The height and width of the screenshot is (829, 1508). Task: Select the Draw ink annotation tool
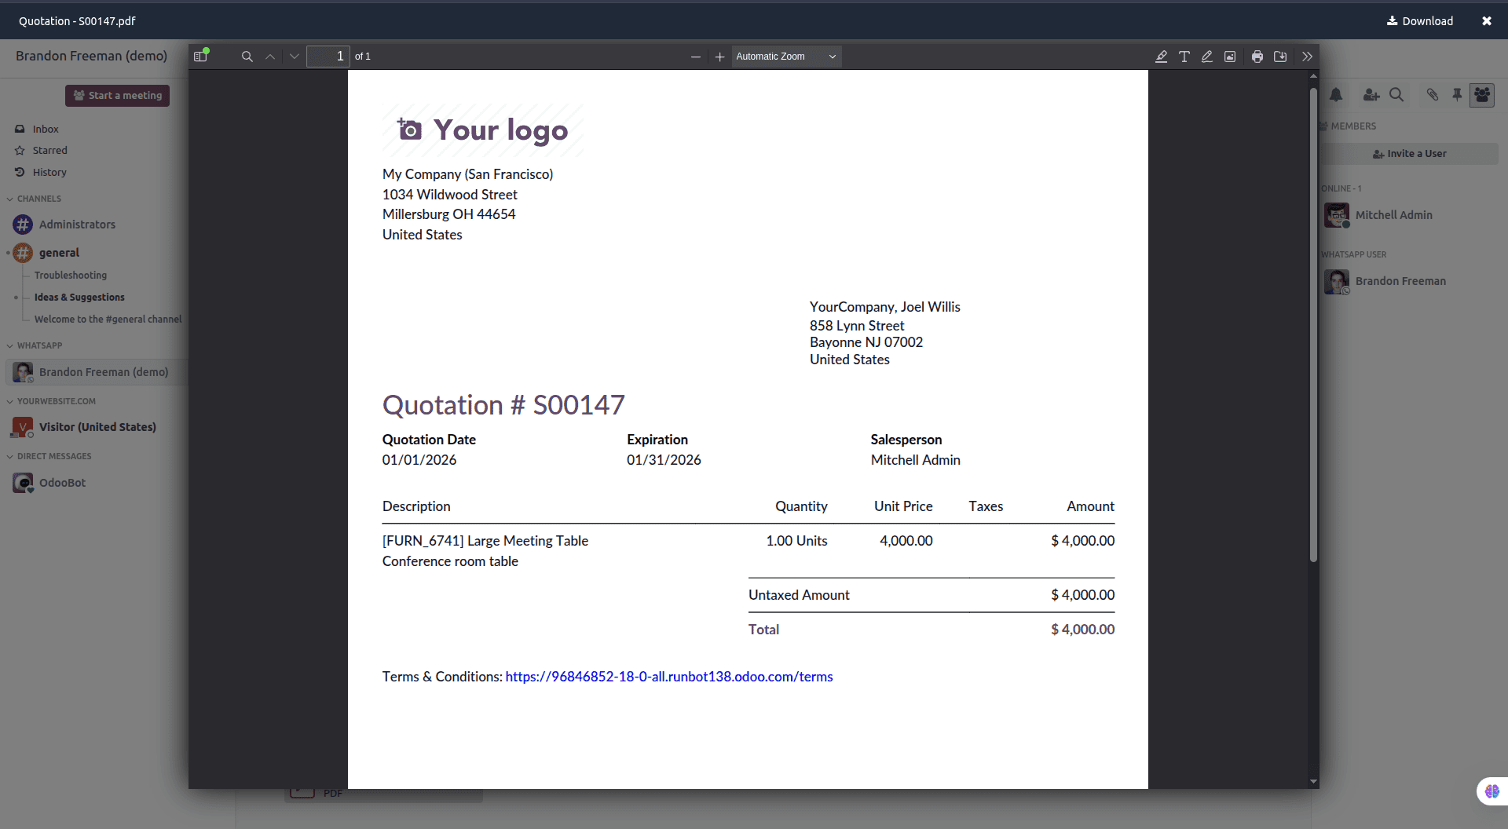click(1208, 56)
